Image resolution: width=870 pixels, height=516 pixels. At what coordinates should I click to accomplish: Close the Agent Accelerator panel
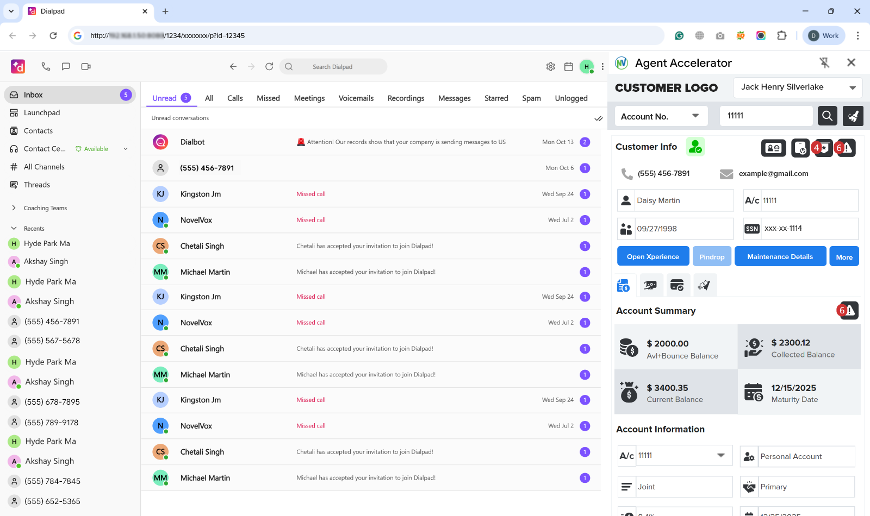coord(852,62)
